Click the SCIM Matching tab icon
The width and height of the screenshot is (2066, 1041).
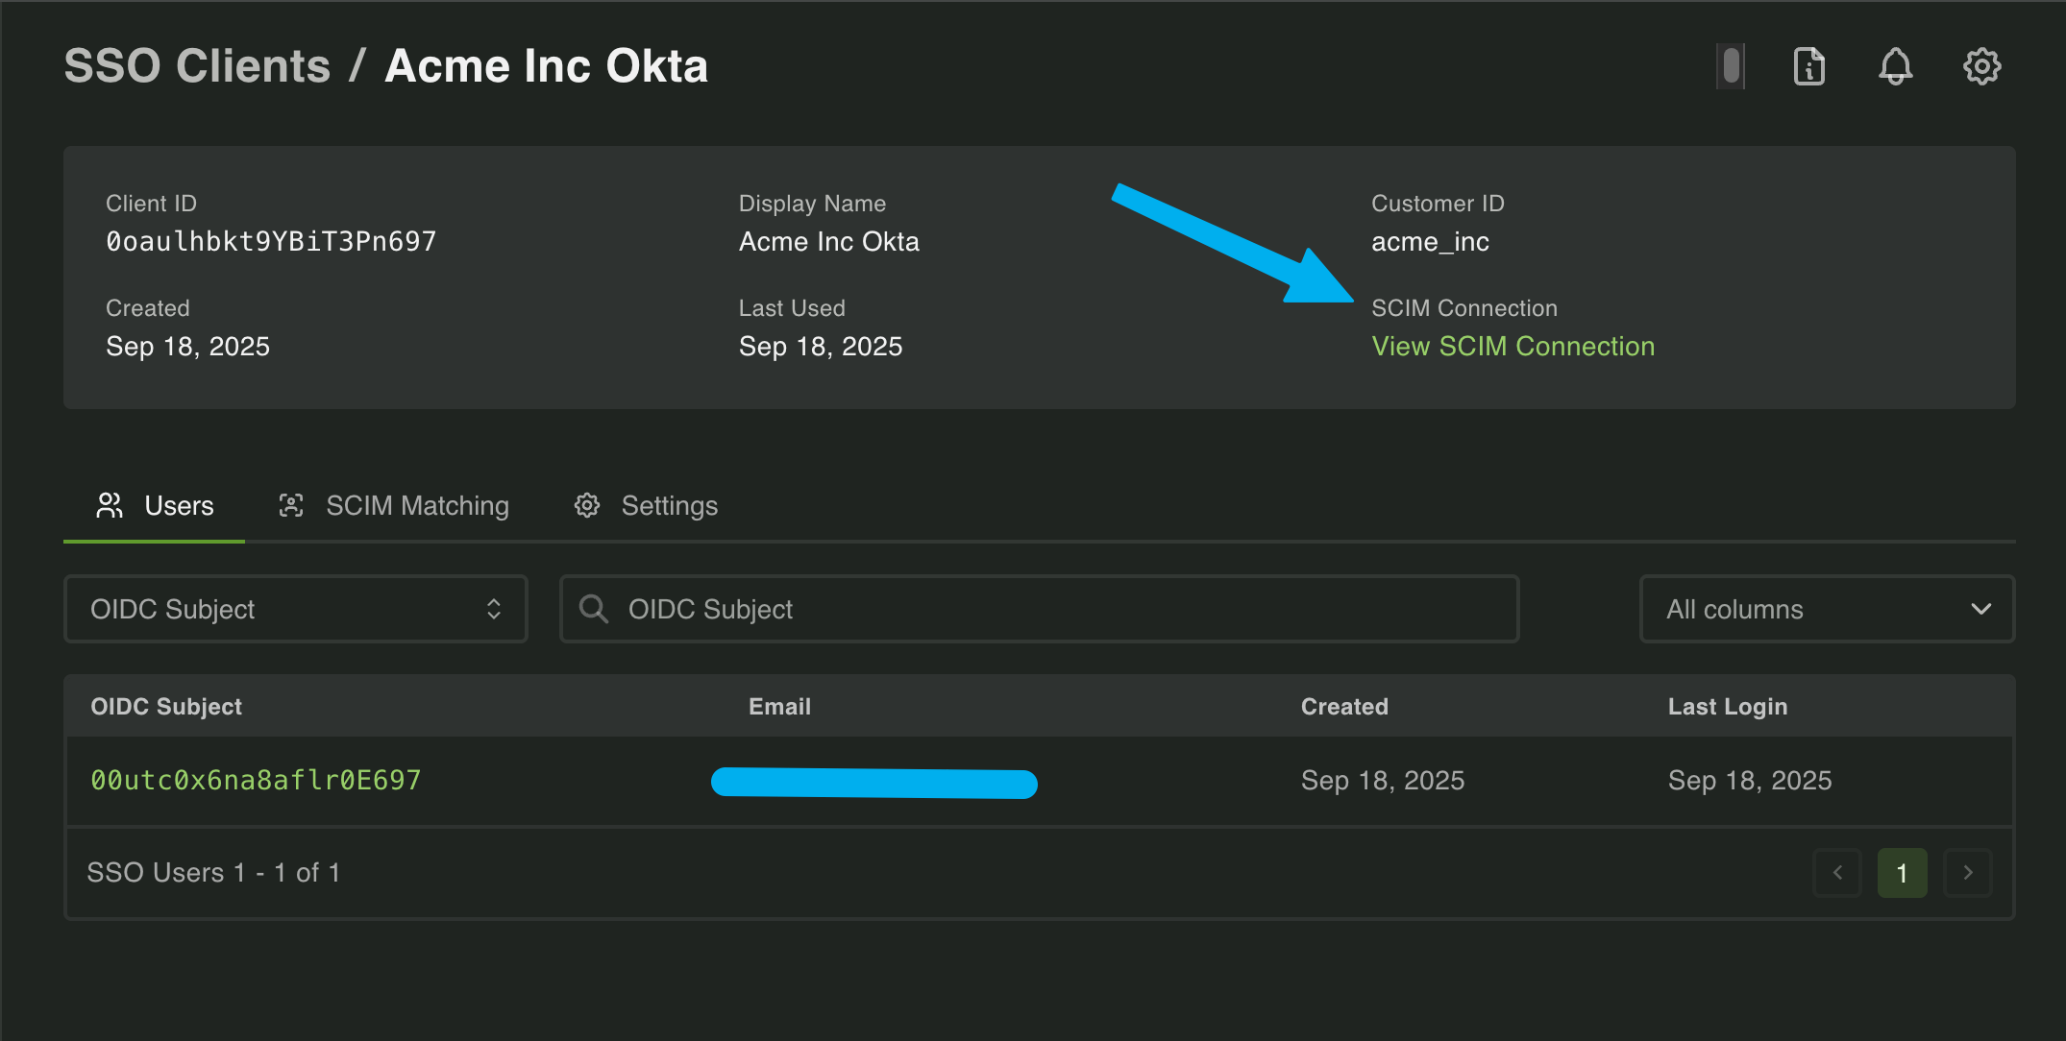click(x=291, y=505)
